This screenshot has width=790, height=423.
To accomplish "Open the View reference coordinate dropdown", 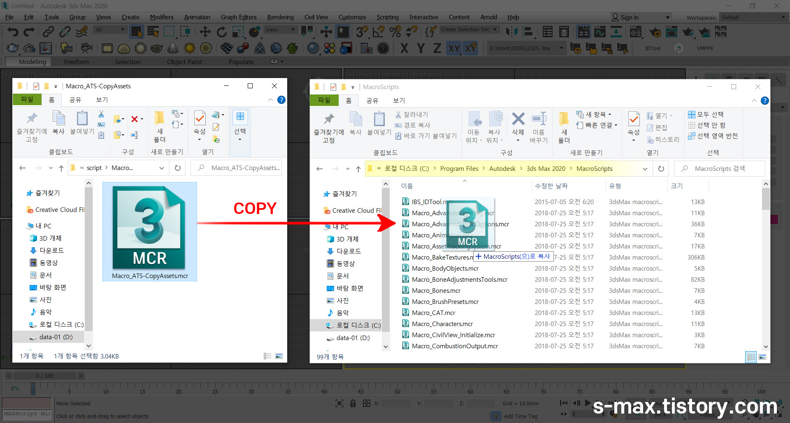I will 281,30.
